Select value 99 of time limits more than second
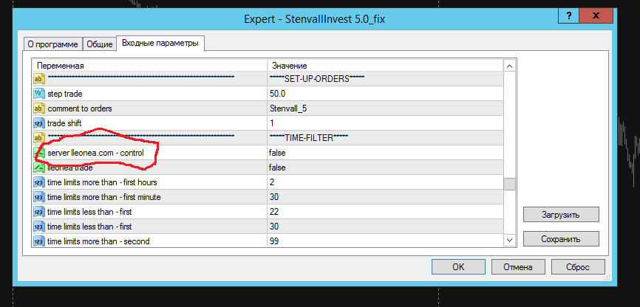The width and height of the screenshot is (640, 307). [386, 241]
